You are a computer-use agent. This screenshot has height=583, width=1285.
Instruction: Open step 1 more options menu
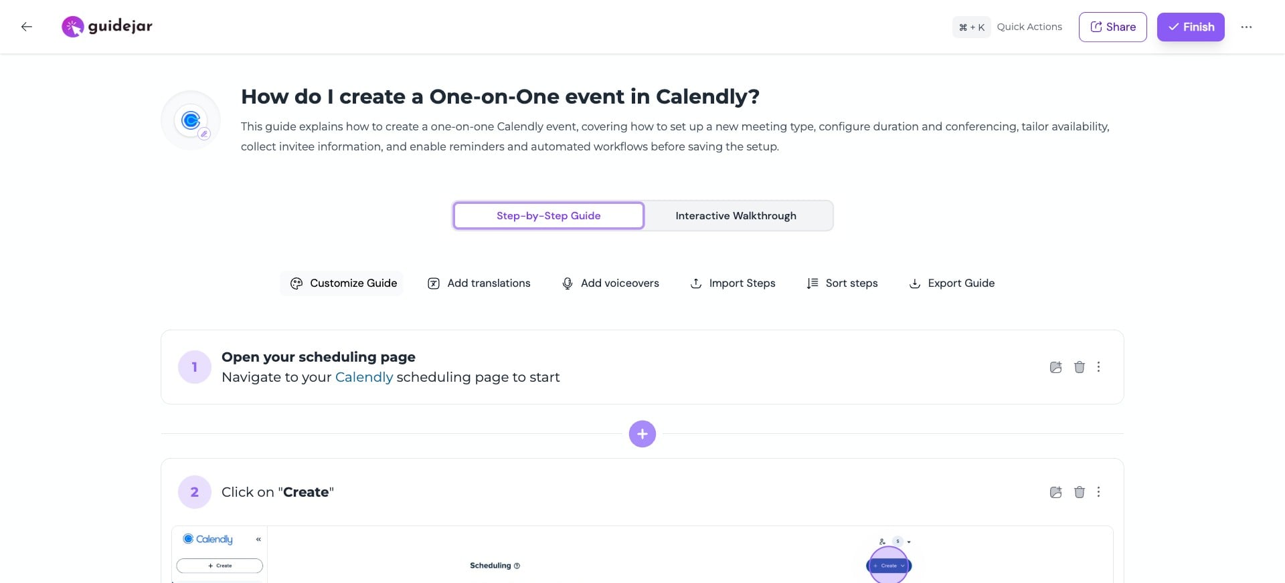(x=1098, y=367)
